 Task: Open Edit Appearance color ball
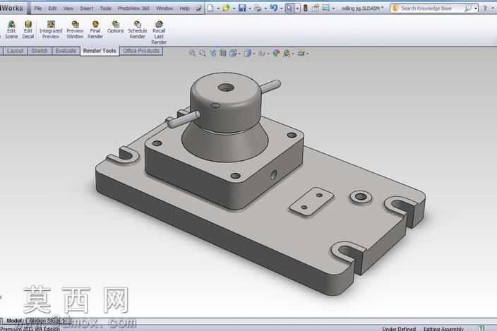click(x=277, y=53)
